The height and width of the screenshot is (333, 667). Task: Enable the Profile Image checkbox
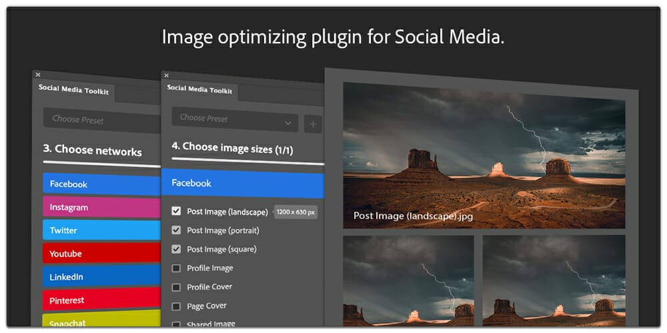pyautogui.click(x=176, y=268)
